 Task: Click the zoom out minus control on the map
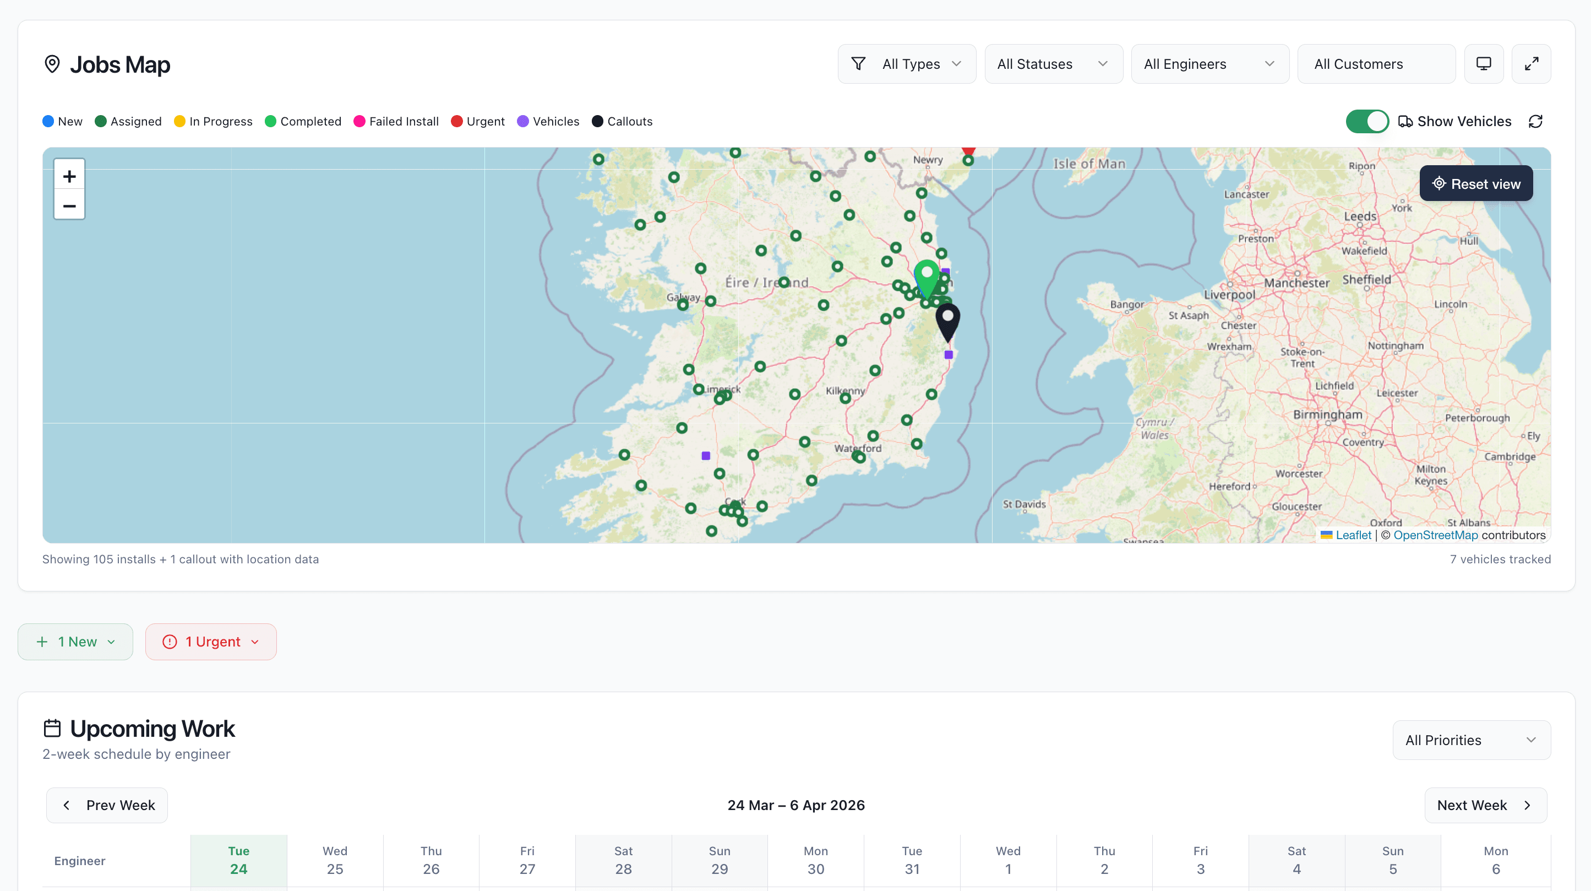69,206
